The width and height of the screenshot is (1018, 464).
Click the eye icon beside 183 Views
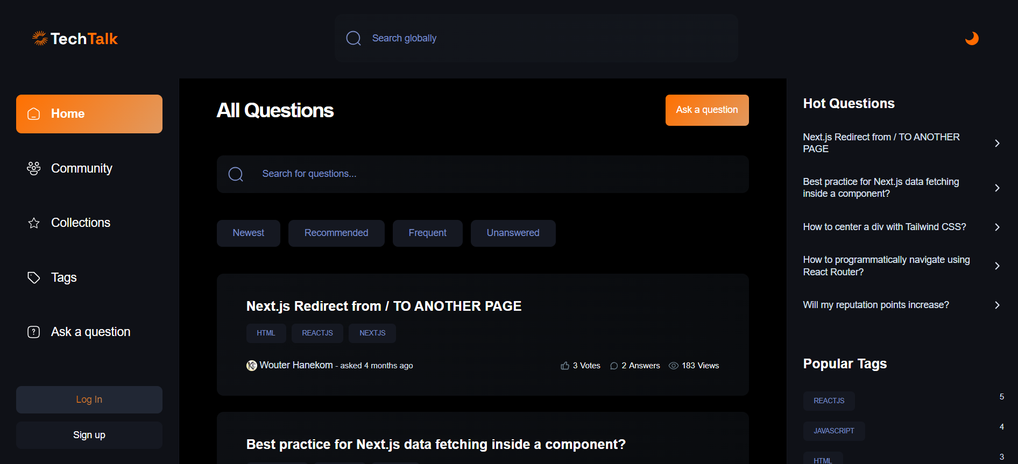tap(673, 366)
